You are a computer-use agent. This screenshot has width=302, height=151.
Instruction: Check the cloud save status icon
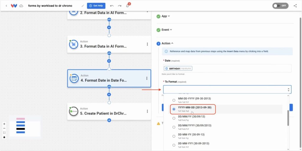[x=21, y=6]
